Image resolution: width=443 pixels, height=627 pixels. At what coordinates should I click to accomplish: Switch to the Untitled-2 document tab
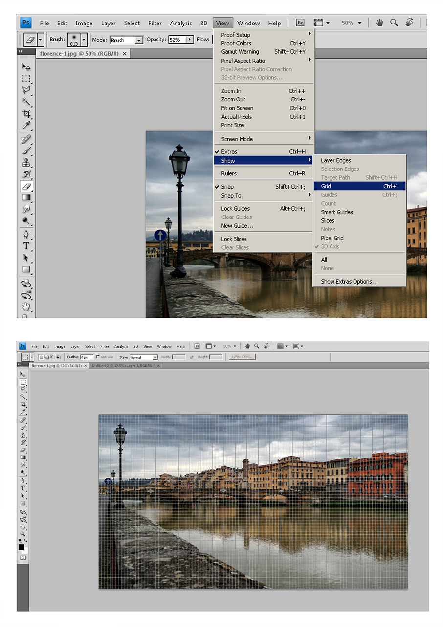123,366
